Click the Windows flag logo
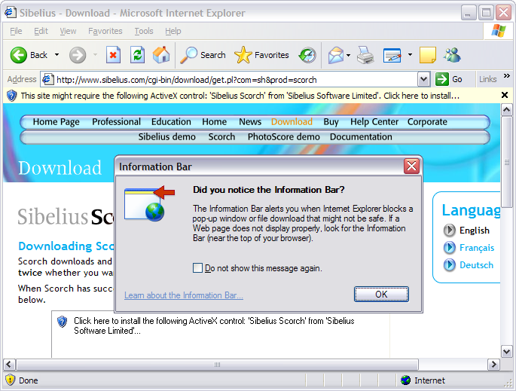 pyautogui.click(x=498, y=31)
